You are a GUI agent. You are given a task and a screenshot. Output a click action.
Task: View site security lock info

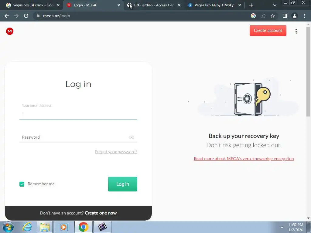(38, 16)
